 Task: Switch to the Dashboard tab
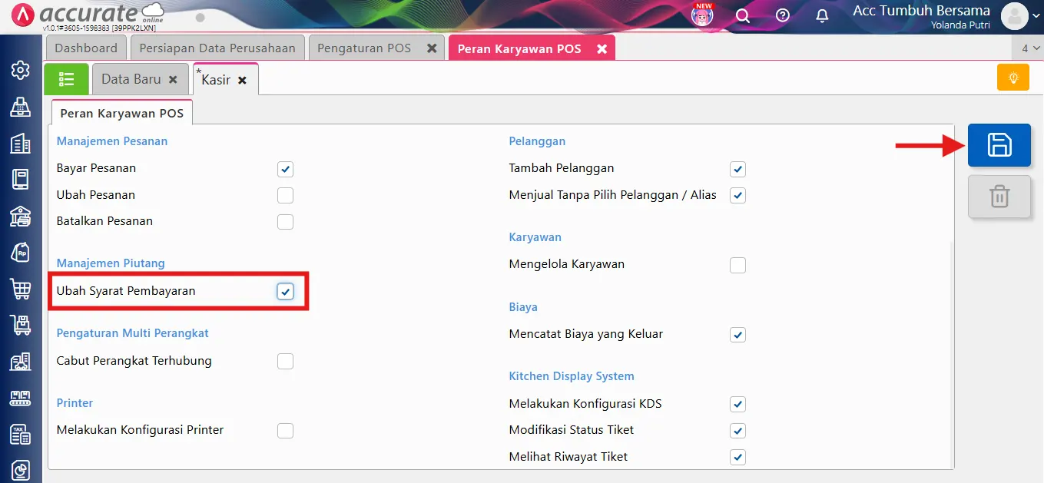click(x=85, y=47)
